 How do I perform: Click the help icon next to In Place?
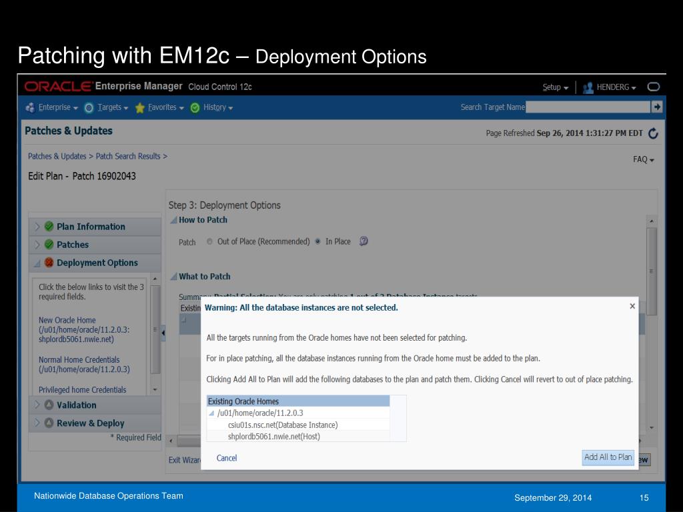(364, 241)
